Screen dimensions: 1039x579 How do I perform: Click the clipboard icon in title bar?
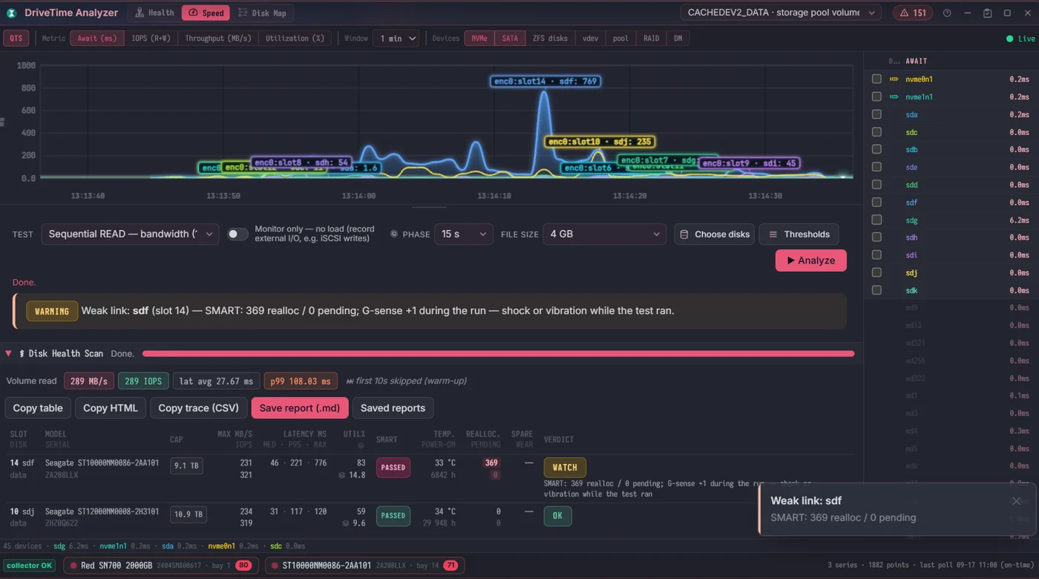tap(987, 13)
